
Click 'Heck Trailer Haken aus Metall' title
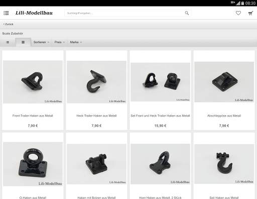click(96, 116)
